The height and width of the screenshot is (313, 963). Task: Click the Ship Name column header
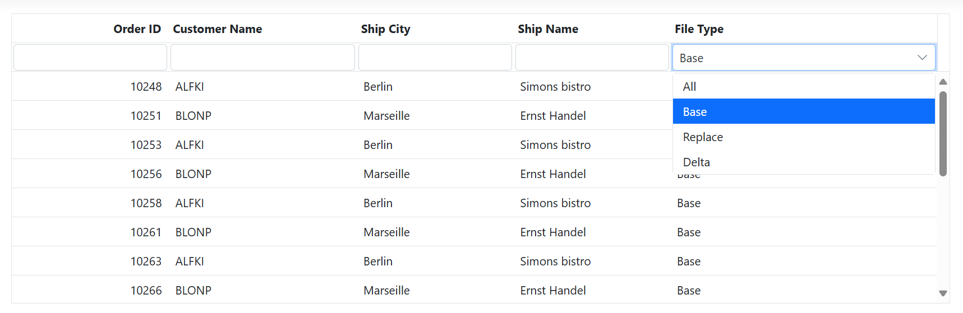point(548,29)
